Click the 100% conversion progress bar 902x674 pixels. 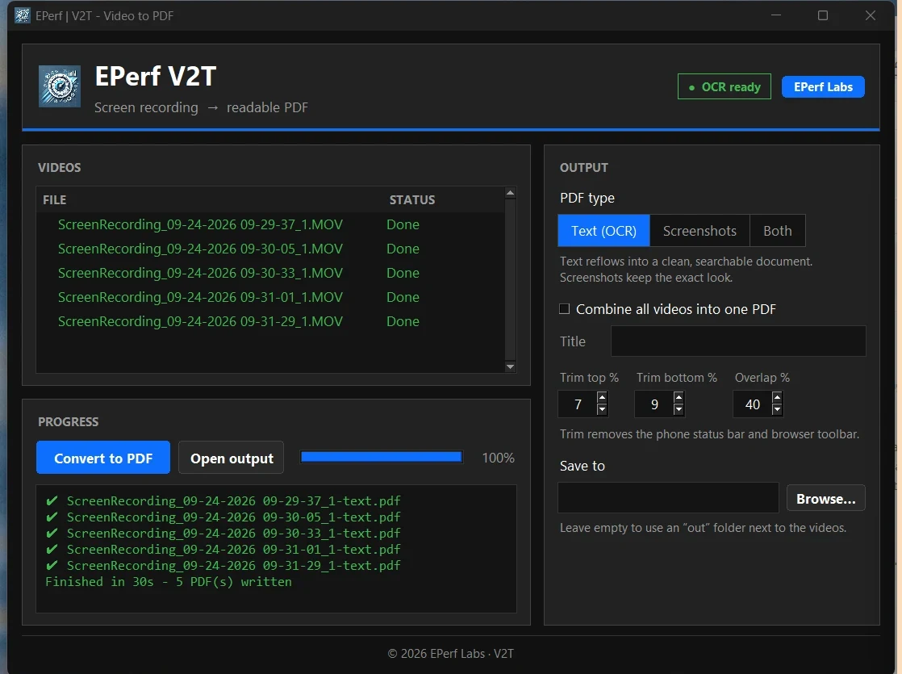[382, 457]
